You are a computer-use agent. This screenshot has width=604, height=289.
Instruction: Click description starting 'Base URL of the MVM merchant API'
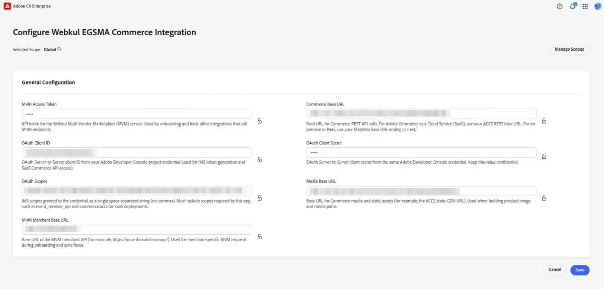(x=134, y=242)
